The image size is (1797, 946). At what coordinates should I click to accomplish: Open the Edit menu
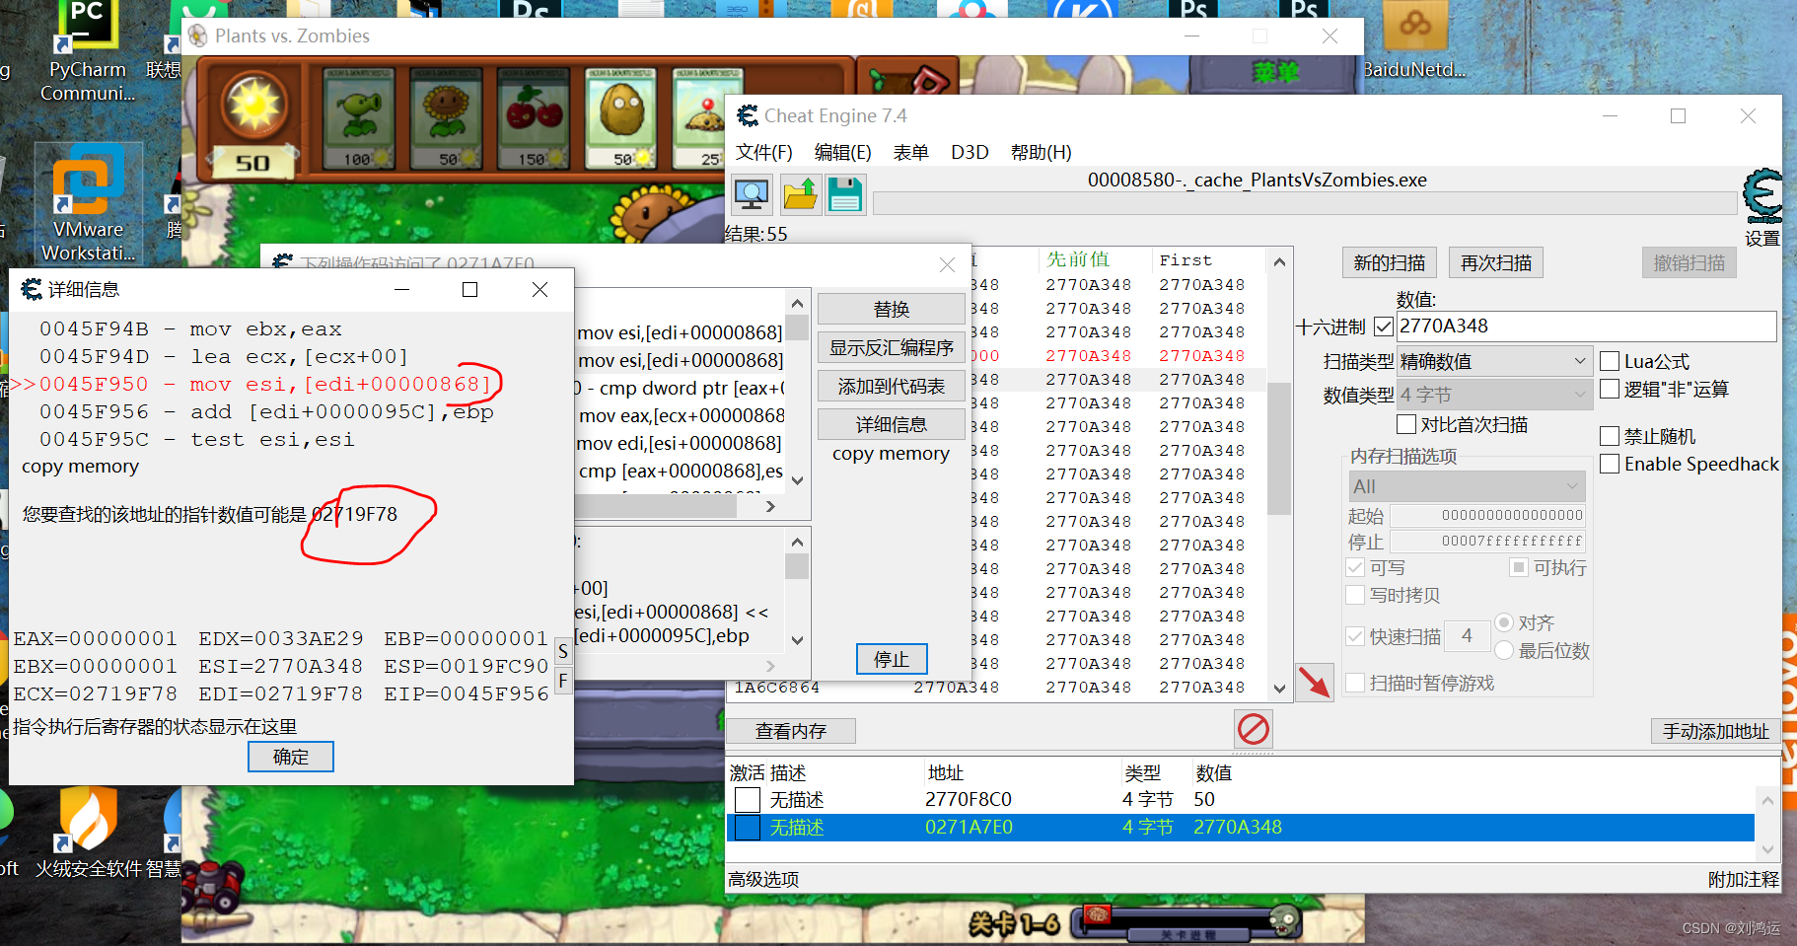click(x=843, y=152)
